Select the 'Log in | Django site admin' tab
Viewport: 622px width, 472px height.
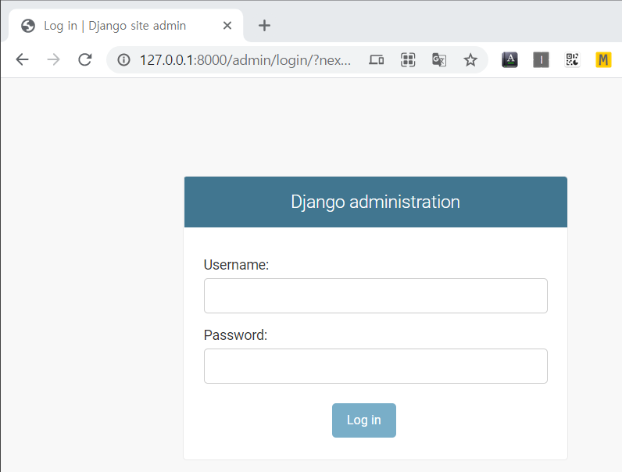coord(125,26)
